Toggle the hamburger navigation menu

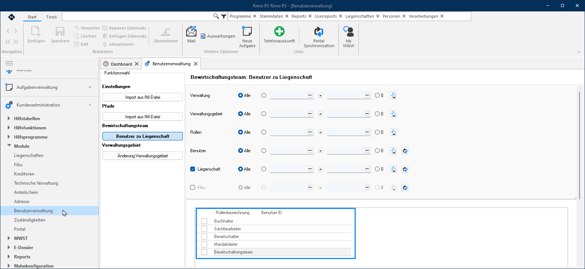point(9,63)
